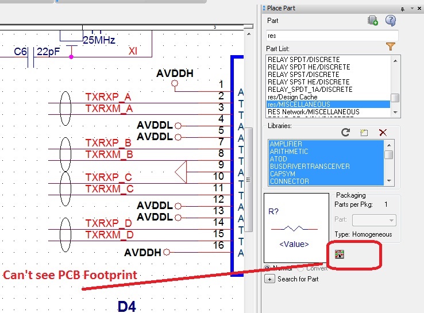Select the Convert radio button
Viewport: 424px width, 313px height.
pos(302,268)
